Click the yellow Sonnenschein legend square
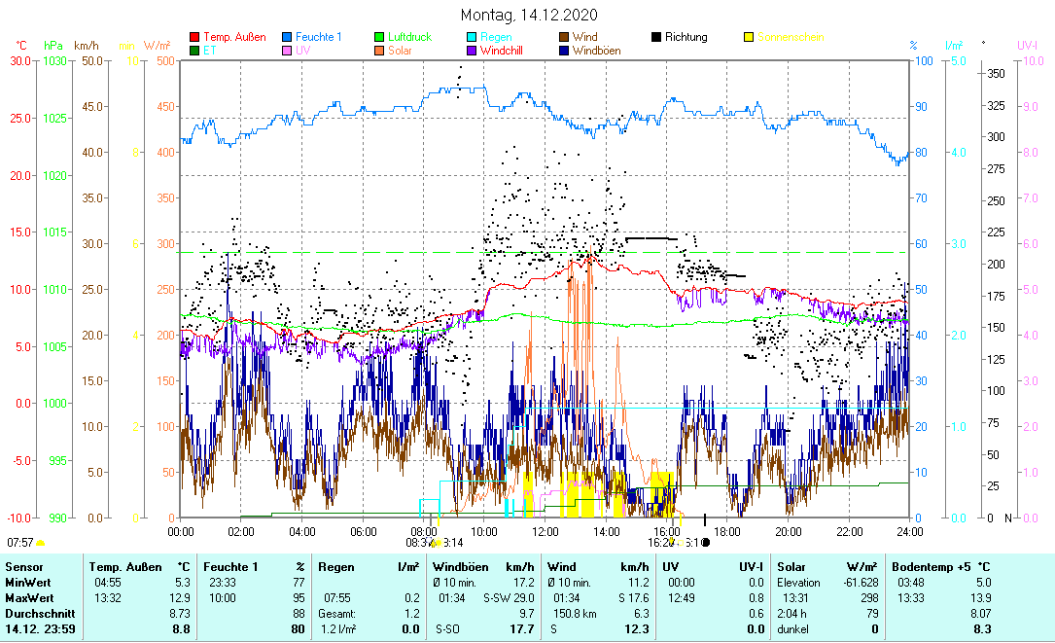1055x643 pixels. (749, 38)
